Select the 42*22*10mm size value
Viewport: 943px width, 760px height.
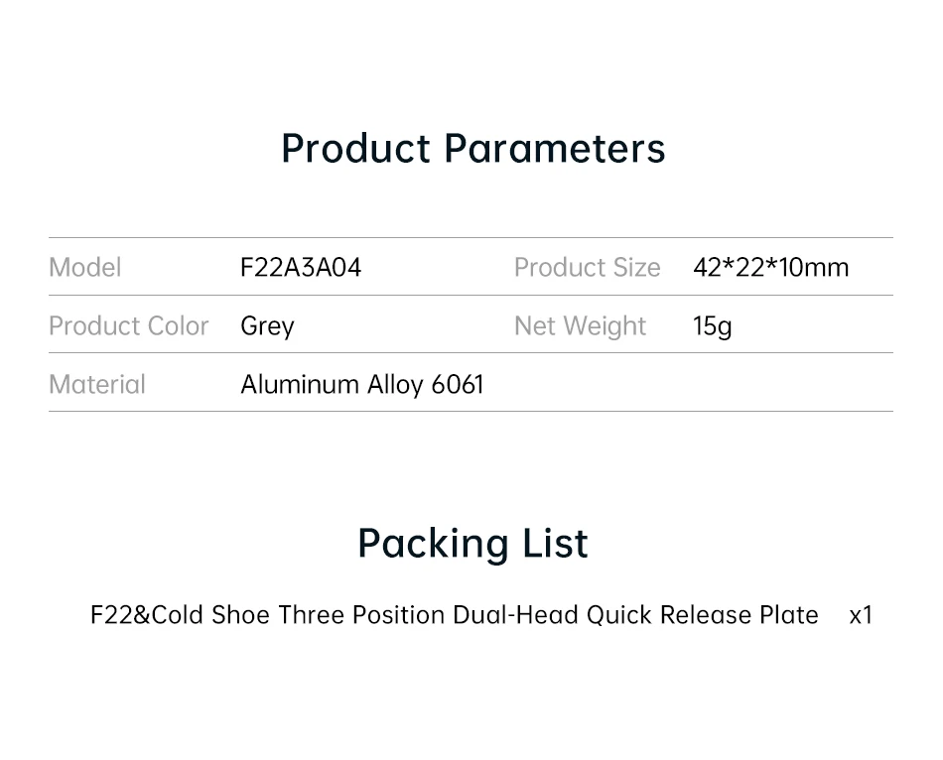pyautogui.click(x=770, y=268)
